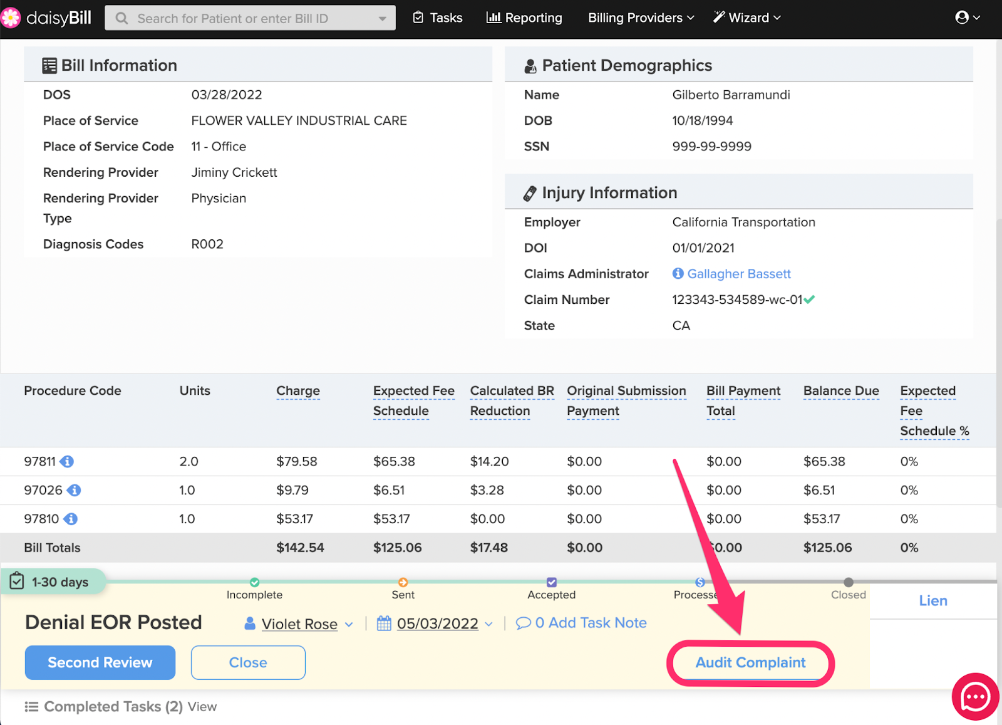Open the pink chat support bubble
Viewport: 1002px width, 725px height.
[975, 696]
